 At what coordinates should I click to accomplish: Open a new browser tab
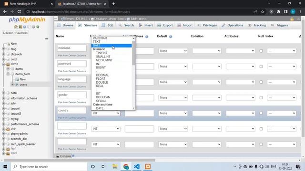113,4
